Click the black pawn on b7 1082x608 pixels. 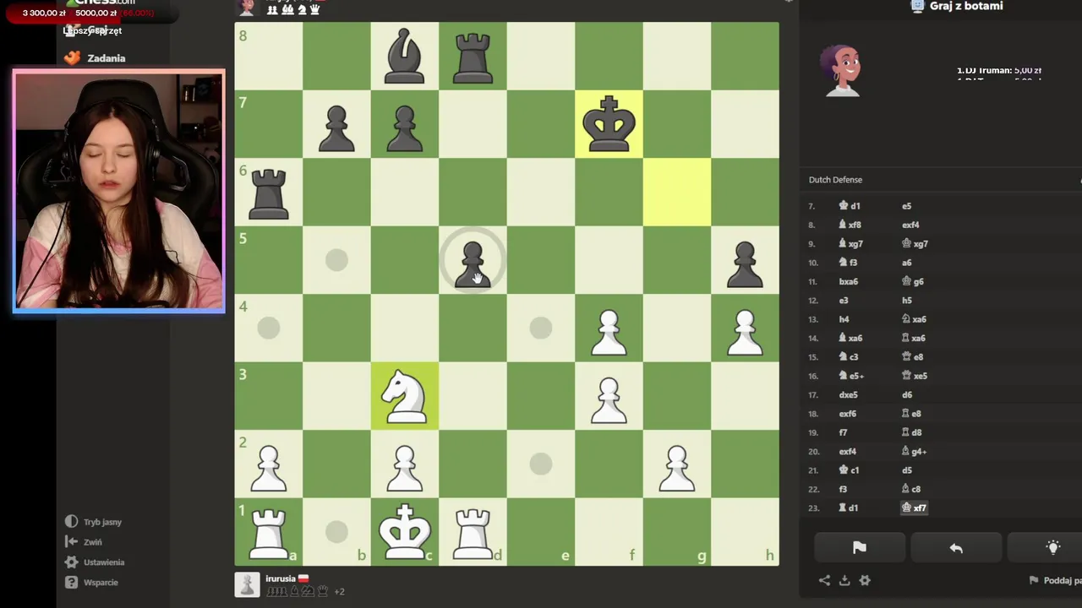(x=336, y=127)
